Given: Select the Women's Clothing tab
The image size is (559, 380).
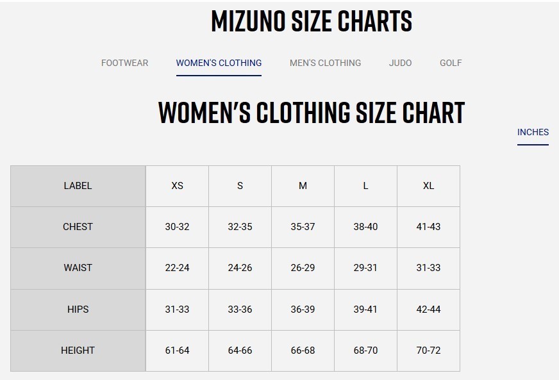Looking at the screenshot, I should (x=219, y=63).
